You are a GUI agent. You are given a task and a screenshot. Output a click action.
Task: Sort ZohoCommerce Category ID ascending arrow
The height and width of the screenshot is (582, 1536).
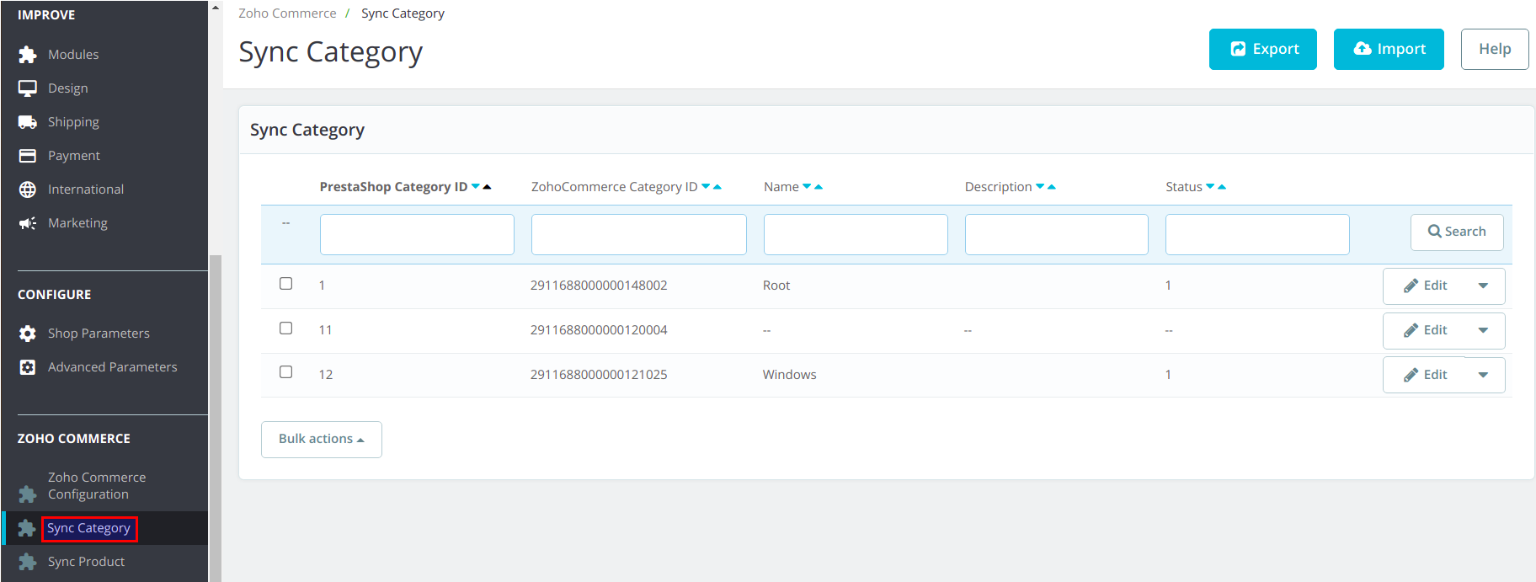(717, 187)
